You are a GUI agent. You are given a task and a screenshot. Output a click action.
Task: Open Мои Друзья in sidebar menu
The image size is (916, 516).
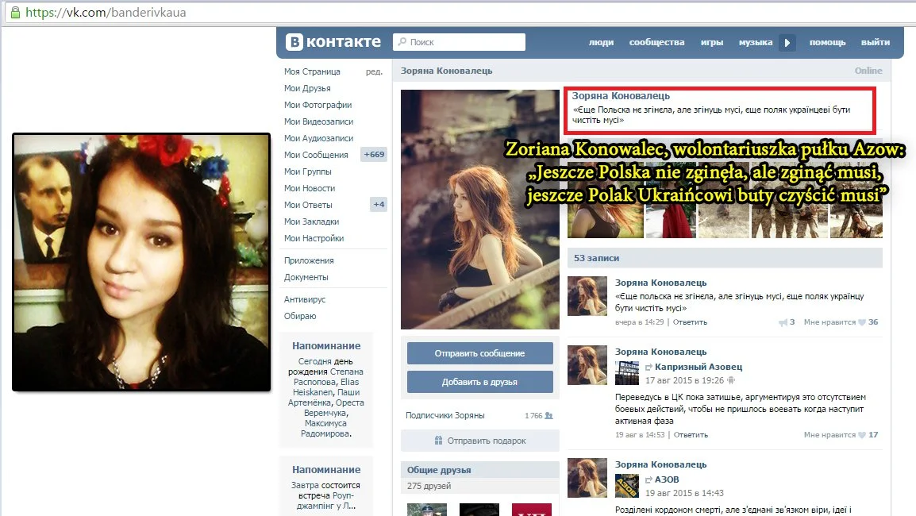point(307,88)
